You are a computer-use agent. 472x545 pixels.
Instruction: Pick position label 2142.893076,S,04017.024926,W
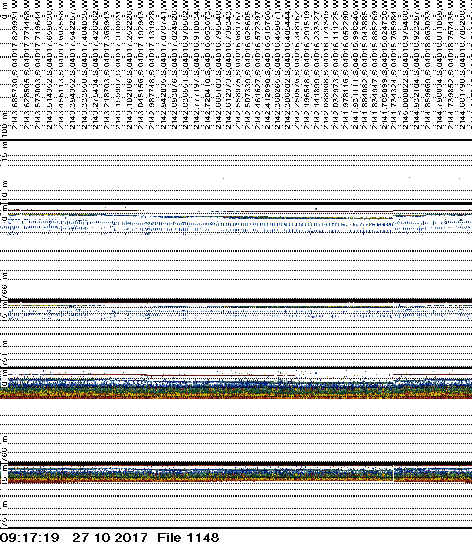point(174,64)
